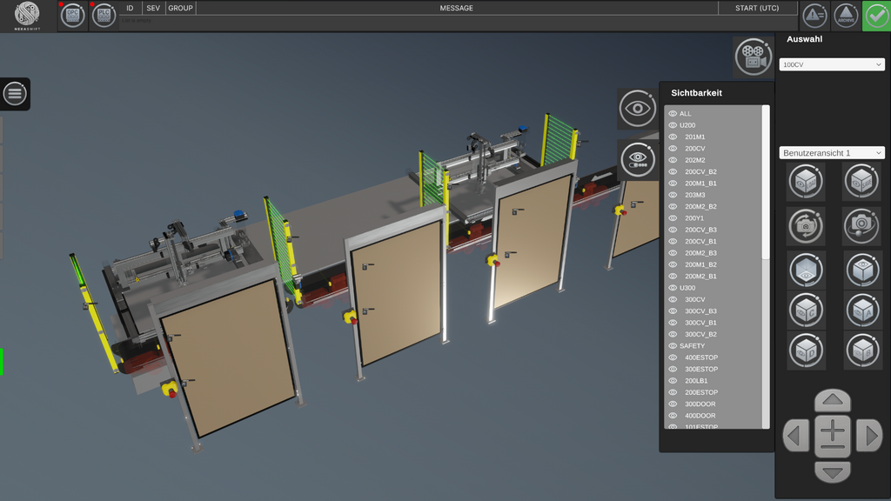Screen dimensions: 891x501
Task: Pan camera right with right arrow
Action: [x=869, y=437]
